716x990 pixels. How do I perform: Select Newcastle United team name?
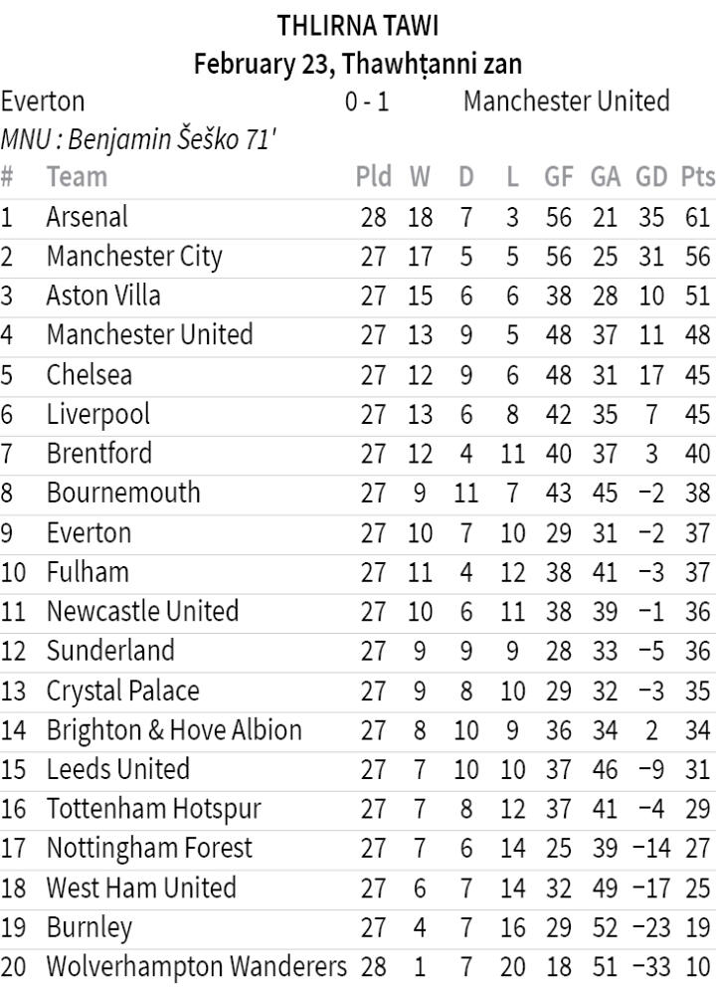(142, 611)
